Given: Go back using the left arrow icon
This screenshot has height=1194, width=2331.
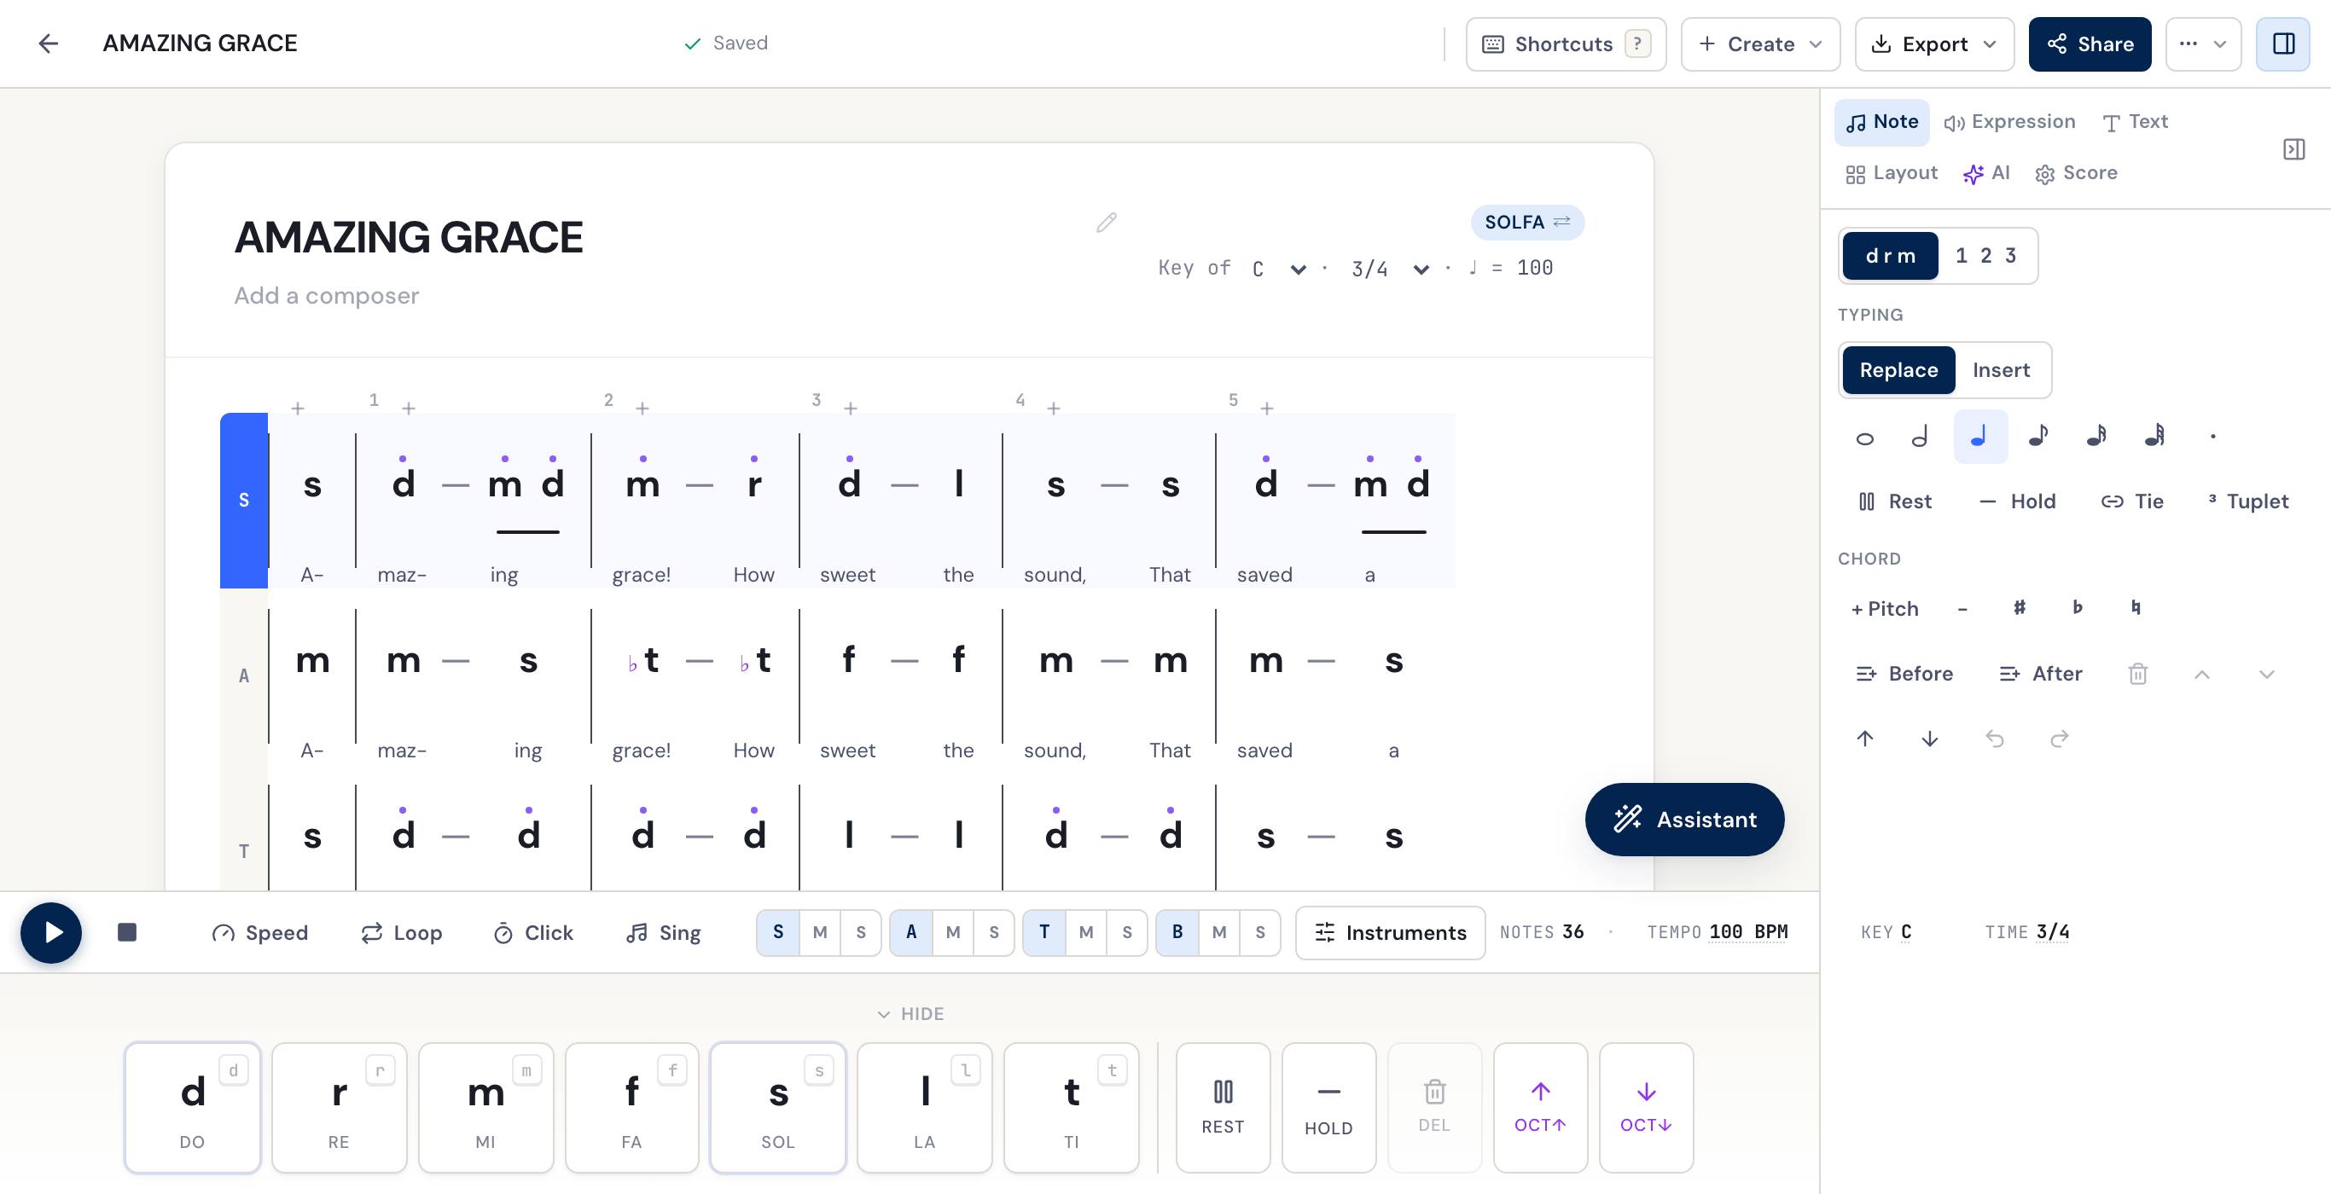Looking at the screenshot, I should 48,43.
